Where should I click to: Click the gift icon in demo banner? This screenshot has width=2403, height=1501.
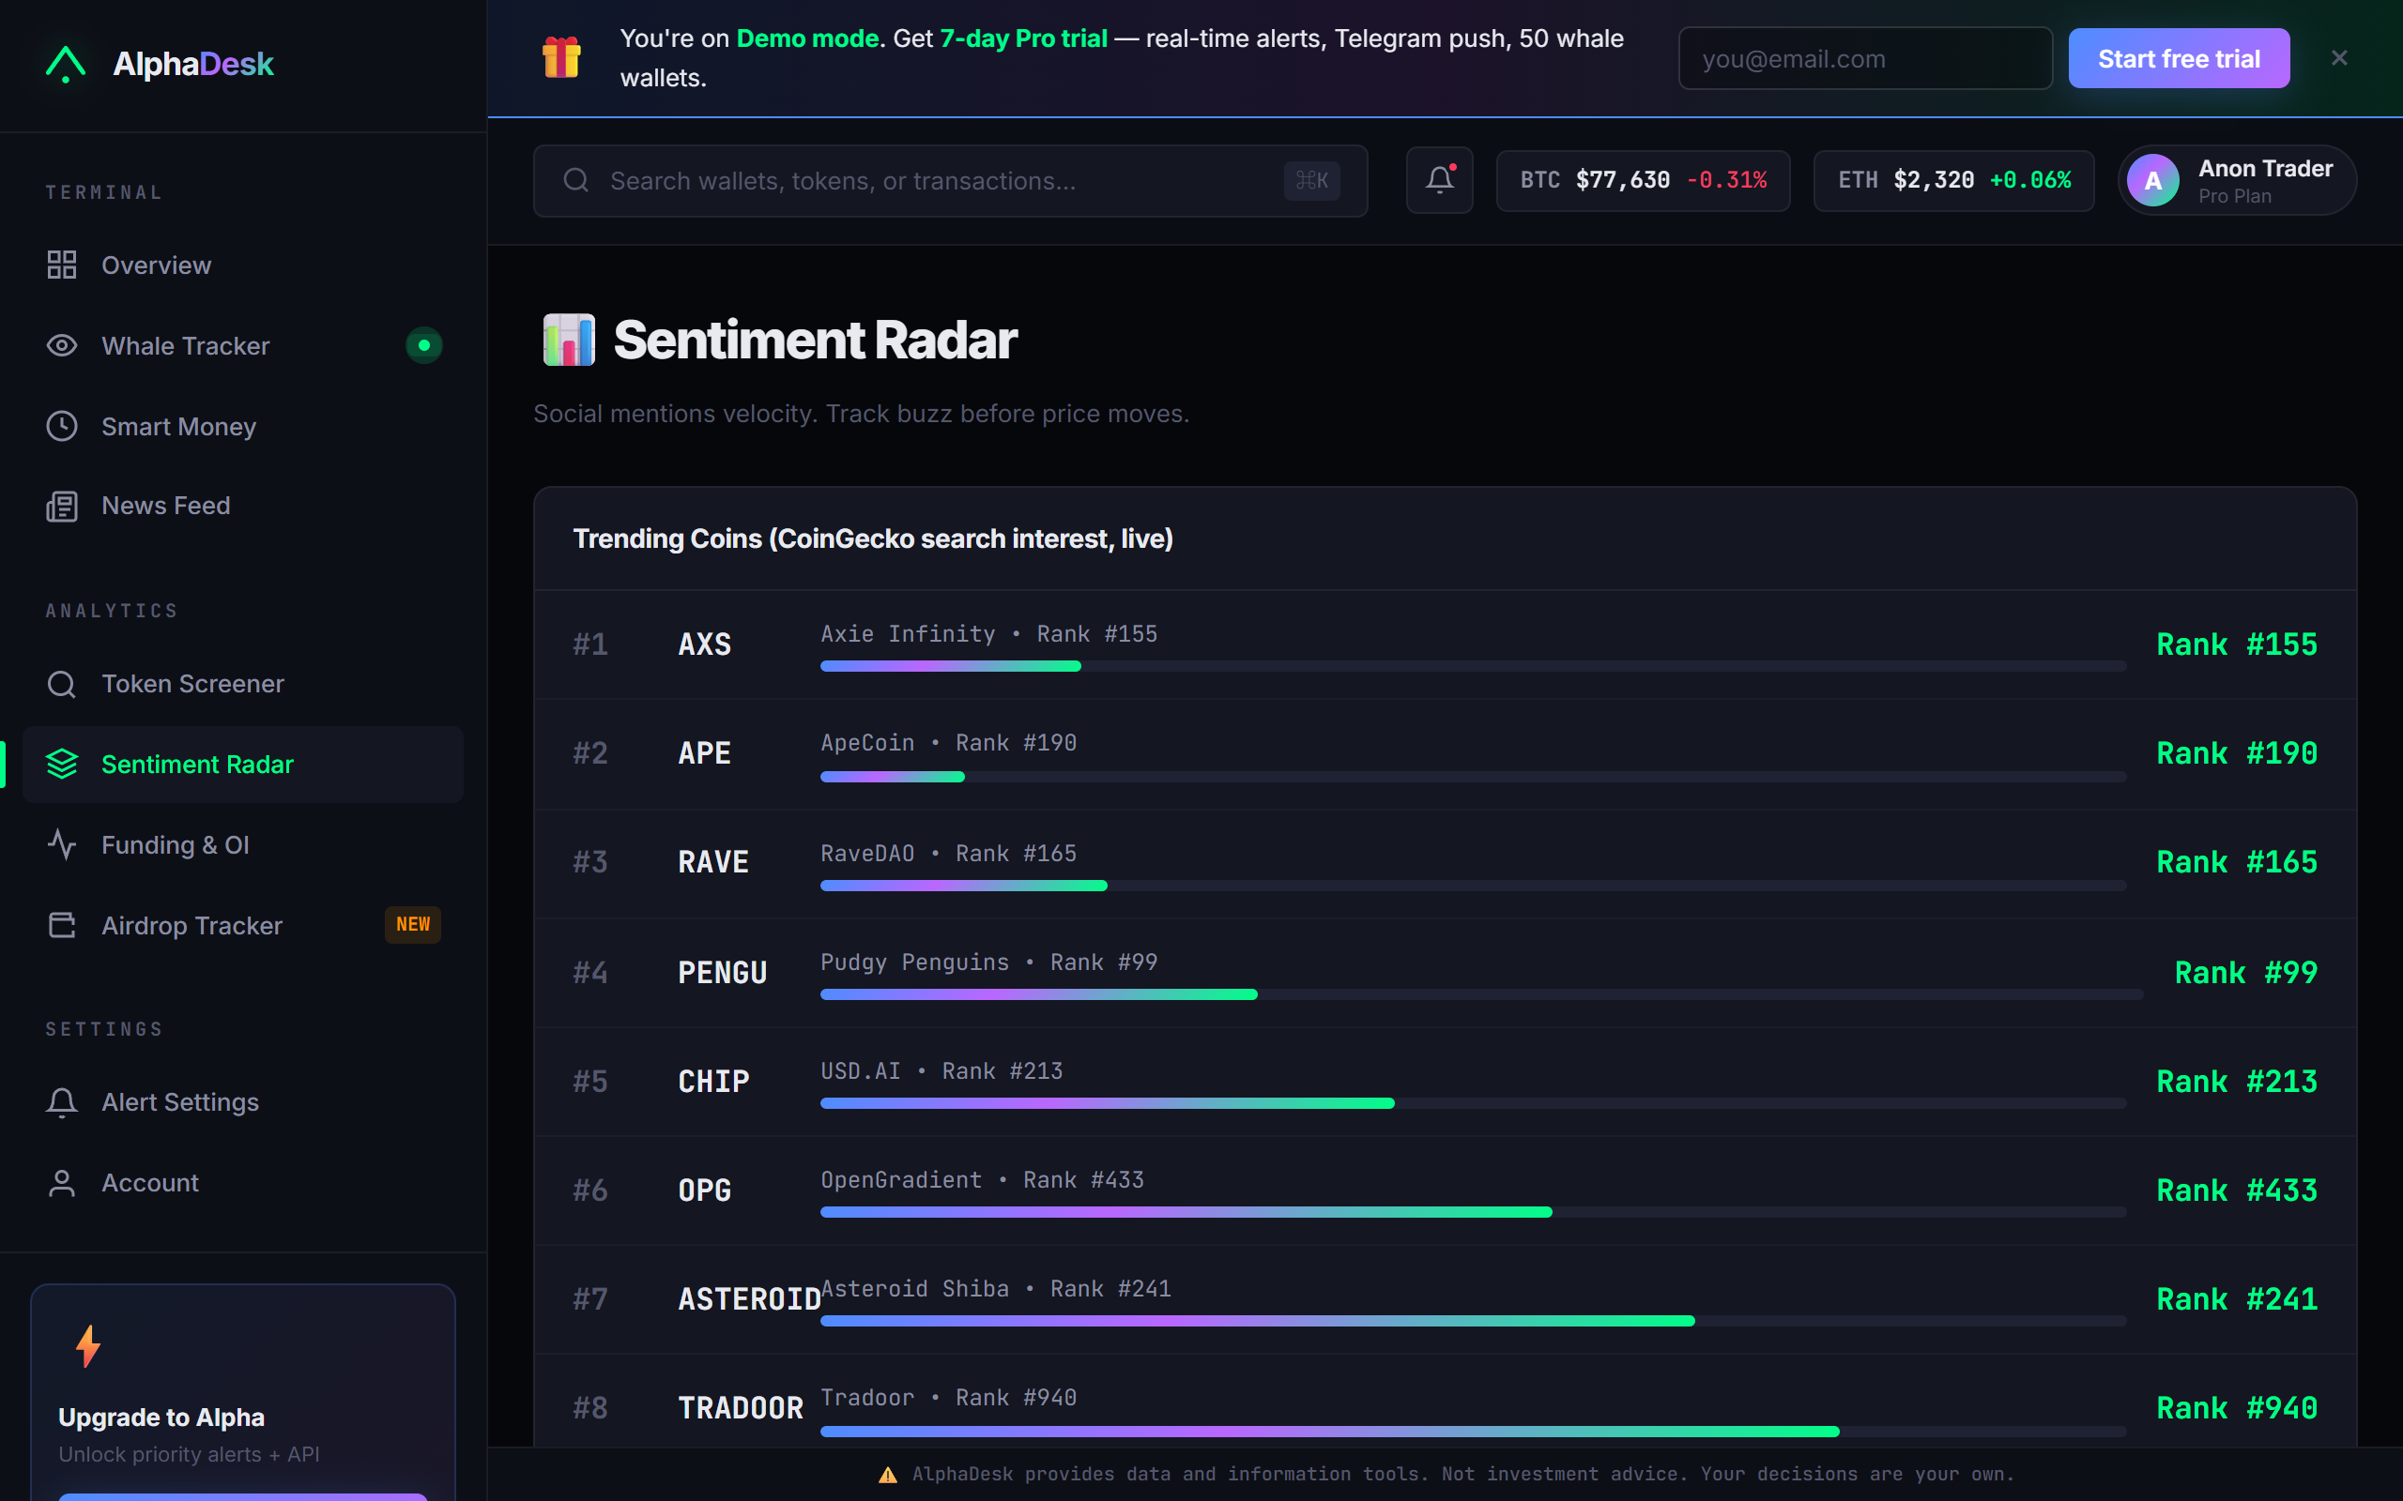561,57
